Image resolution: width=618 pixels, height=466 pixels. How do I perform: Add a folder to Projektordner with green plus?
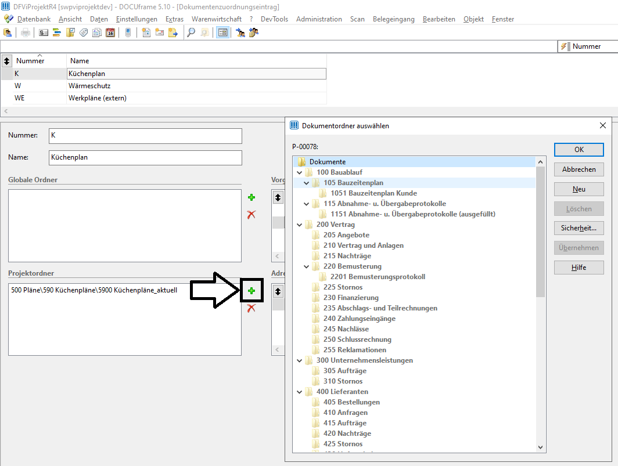[251, 291]
